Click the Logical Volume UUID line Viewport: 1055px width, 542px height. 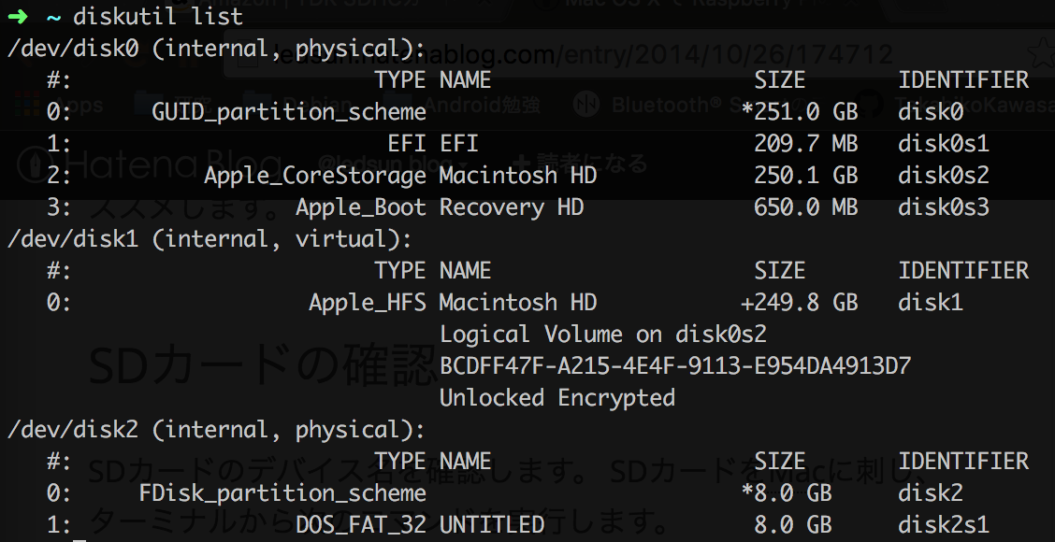[675, 365]
